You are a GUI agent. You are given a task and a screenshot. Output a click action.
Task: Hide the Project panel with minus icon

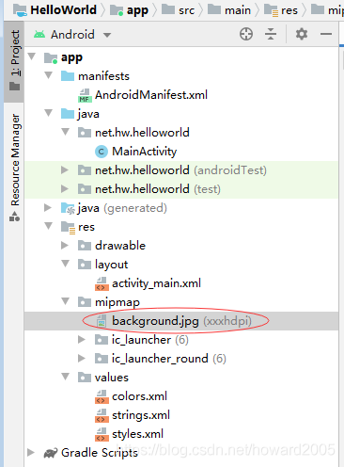click(x=326, y=34)
